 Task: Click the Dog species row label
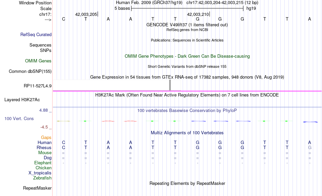point(47,158)
